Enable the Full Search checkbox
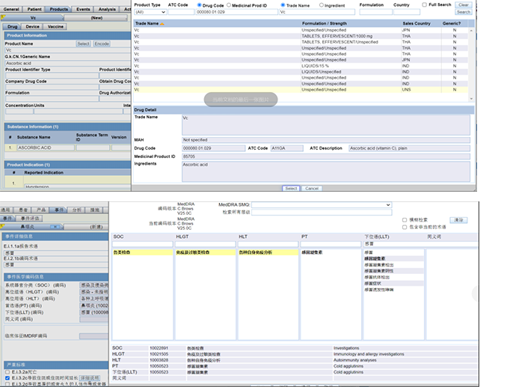513x387 pixels. (x=425, y=4)
